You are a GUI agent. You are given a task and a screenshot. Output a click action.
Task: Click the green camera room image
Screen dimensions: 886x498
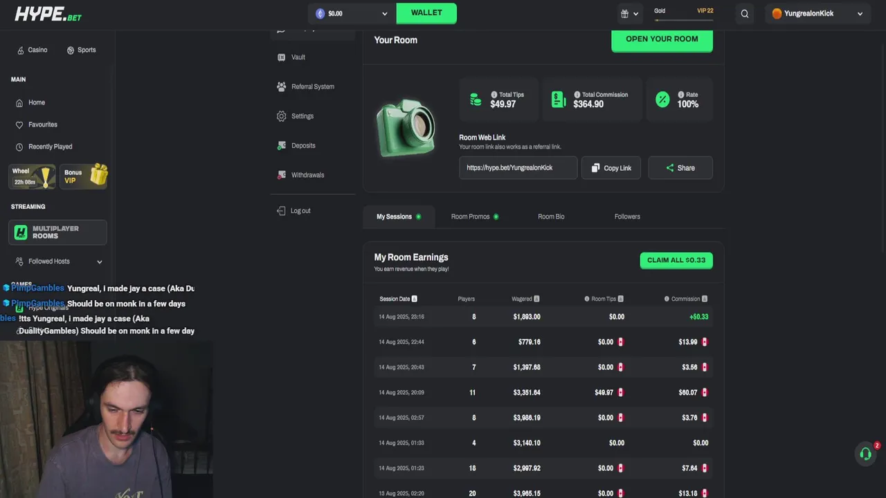point(406,127)
